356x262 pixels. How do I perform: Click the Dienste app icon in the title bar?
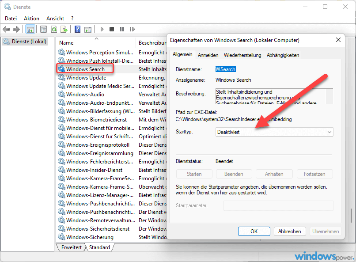pos(7,7)
